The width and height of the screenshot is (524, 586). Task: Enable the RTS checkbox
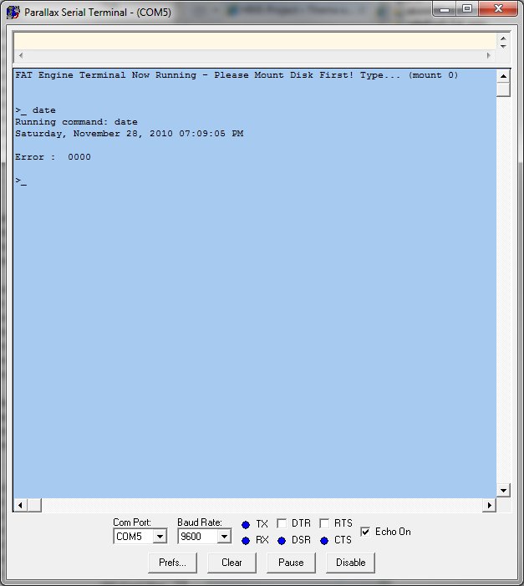click(324, 524)
